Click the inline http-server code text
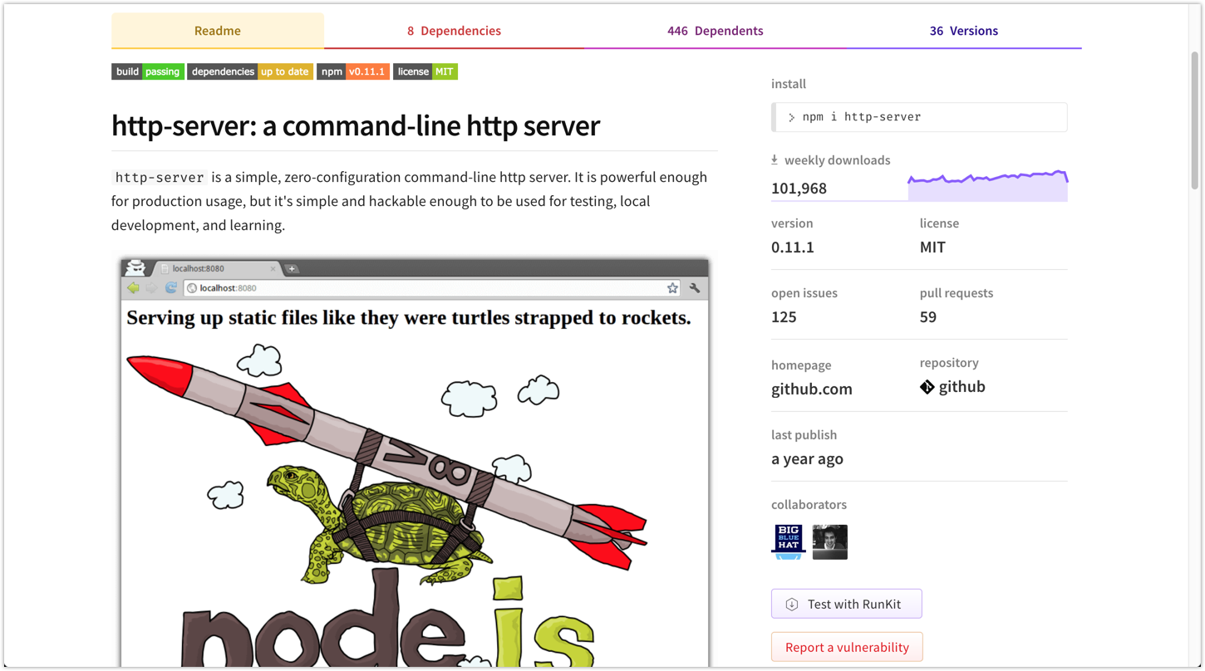 (x=160, y=178)
